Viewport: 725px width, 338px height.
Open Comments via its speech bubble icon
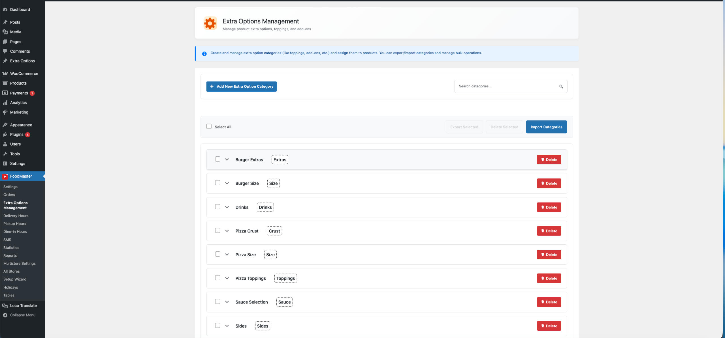click(x=5, y=51)
